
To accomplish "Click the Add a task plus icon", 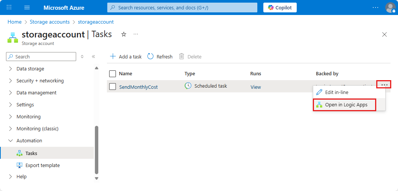I will [113, 57].
